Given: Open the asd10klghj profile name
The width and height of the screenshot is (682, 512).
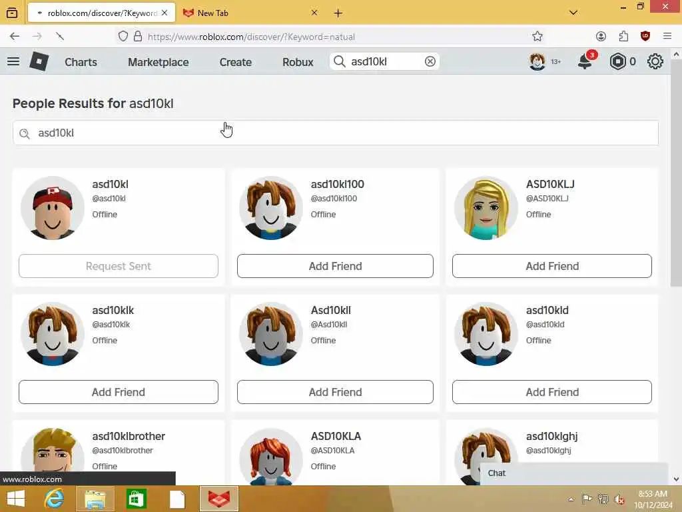Looking at the screenshot, I should [x=552, y=436].
